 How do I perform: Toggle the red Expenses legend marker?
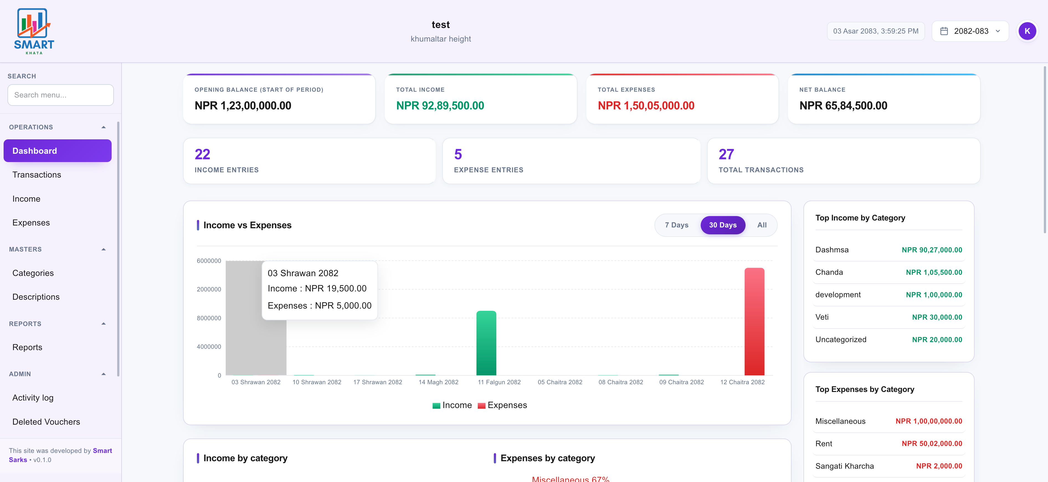pos(481,406)
